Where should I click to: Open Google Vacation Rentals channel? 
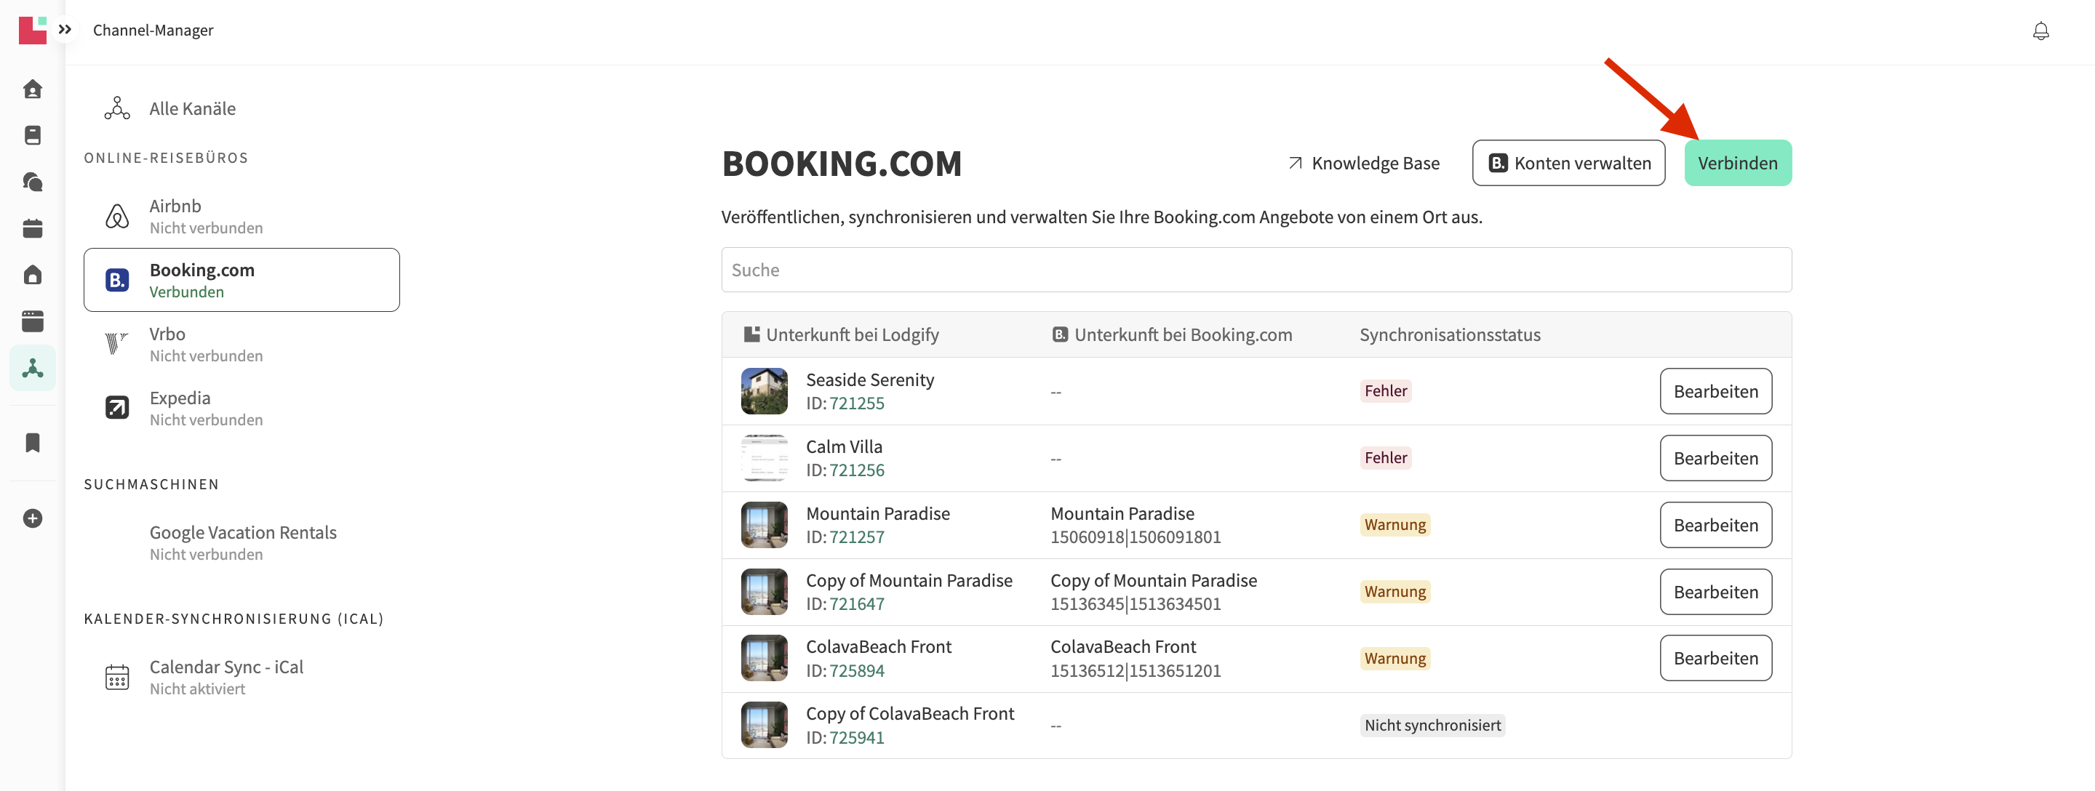[242, 542]
